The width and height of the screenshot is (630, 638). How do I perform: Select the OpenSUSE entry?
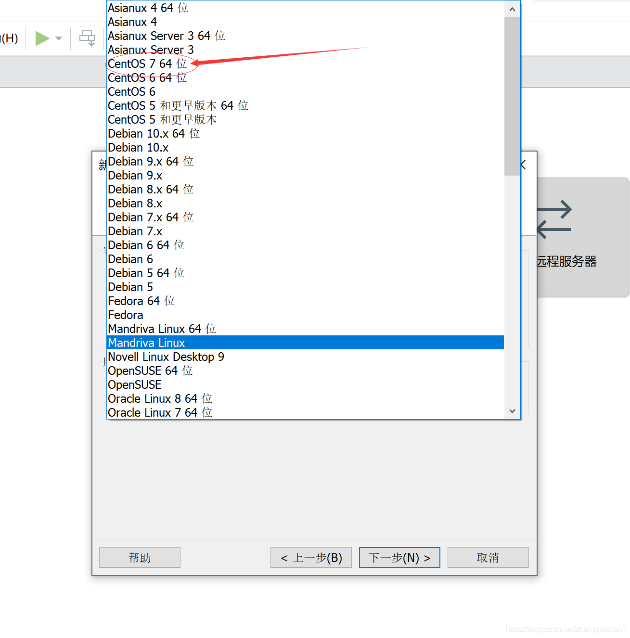305,385
